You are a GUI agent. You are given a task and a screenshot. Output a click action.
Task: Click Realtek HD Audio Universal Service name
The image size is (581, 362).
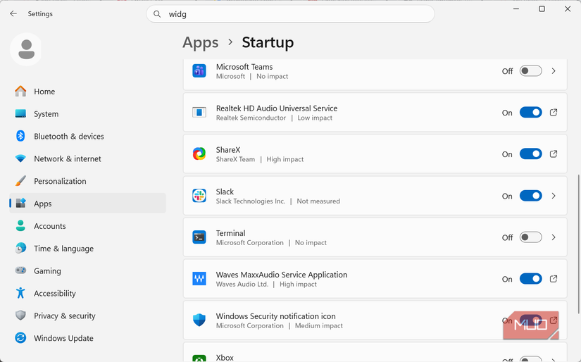[x=277, y=108]
